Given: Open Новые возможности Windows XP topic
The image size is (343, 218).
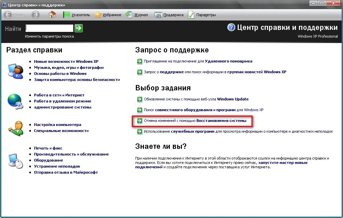Looking at the screenshot, I should point(66,61).
